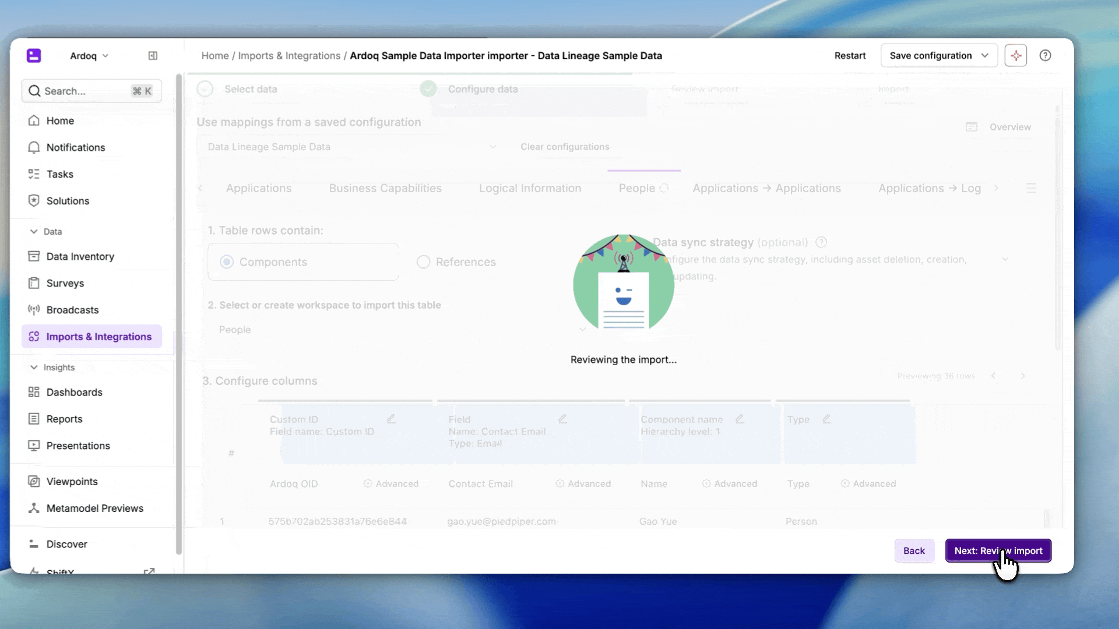The height and width of the screenshot is (629, 1119).
Task: Expand the Ardoq organization dropdown
Action: [89, 56]
